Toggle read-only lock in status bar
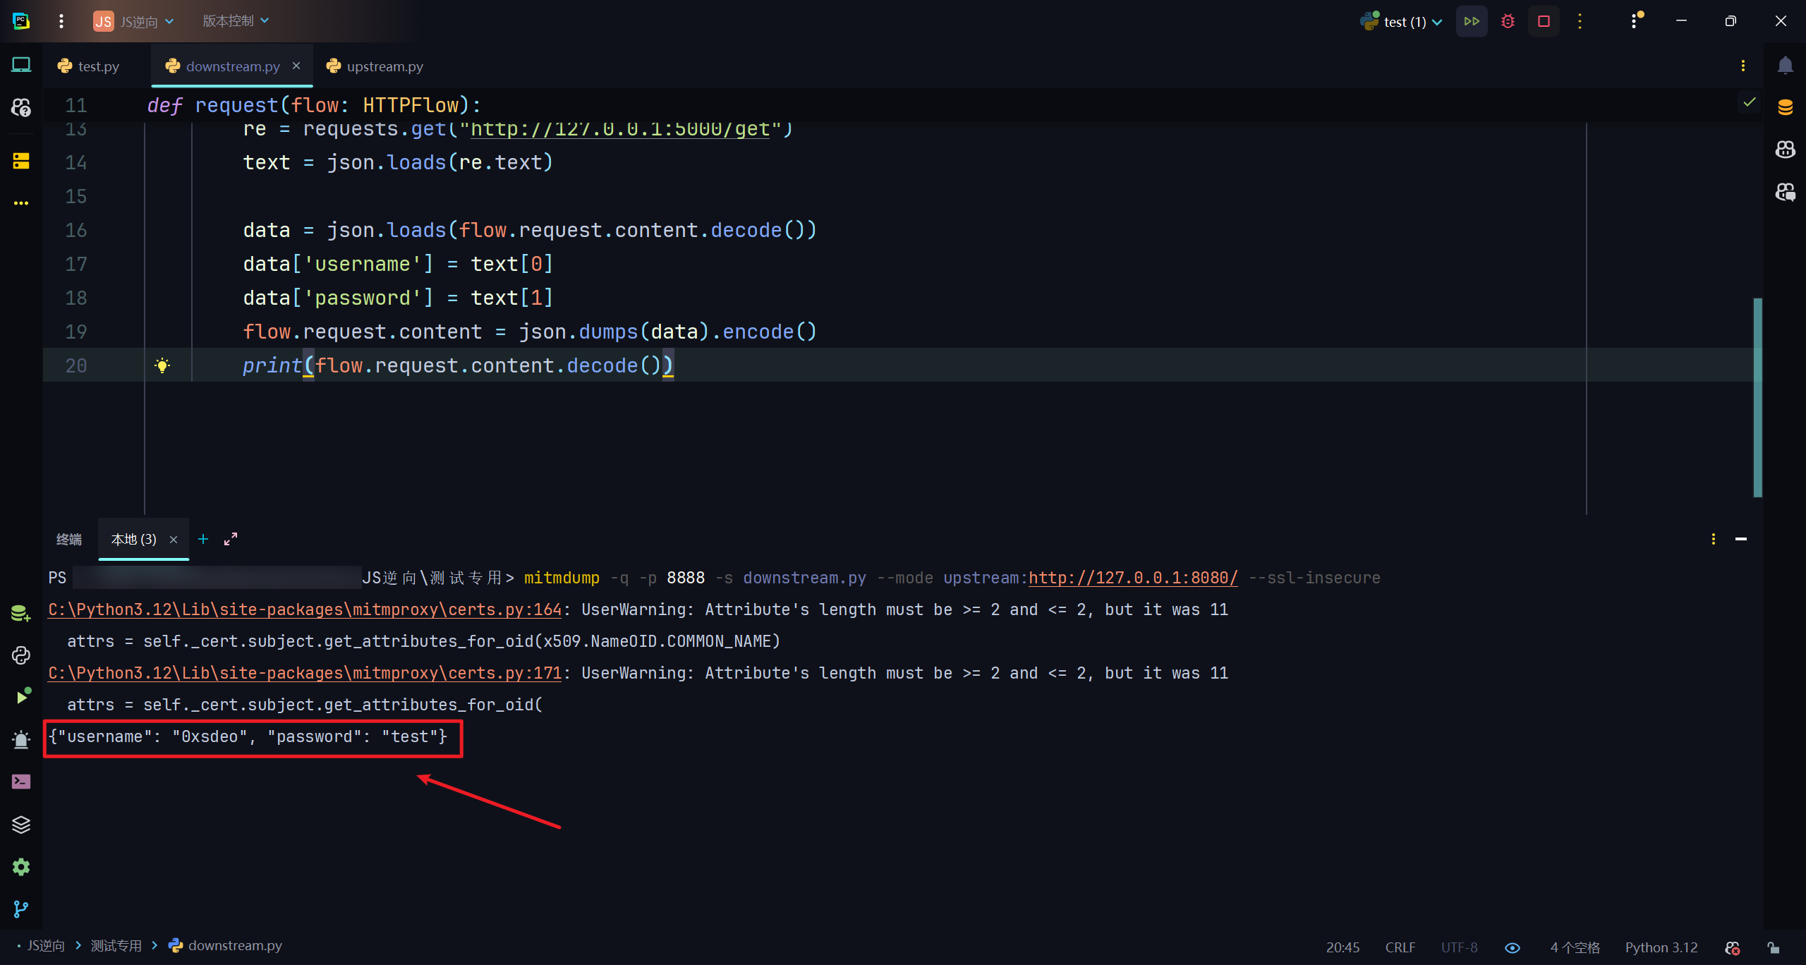 click(1773, 947)
